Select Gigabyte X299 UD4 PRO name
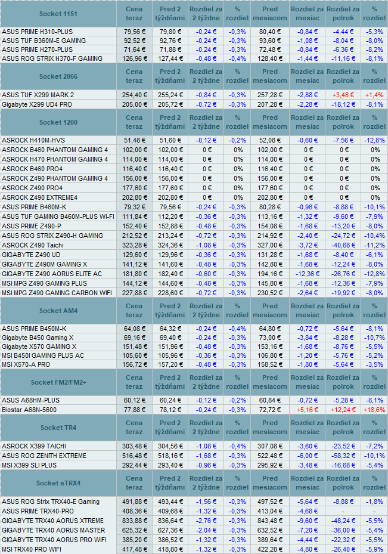The image size is (388, 554). pos(37,104)
